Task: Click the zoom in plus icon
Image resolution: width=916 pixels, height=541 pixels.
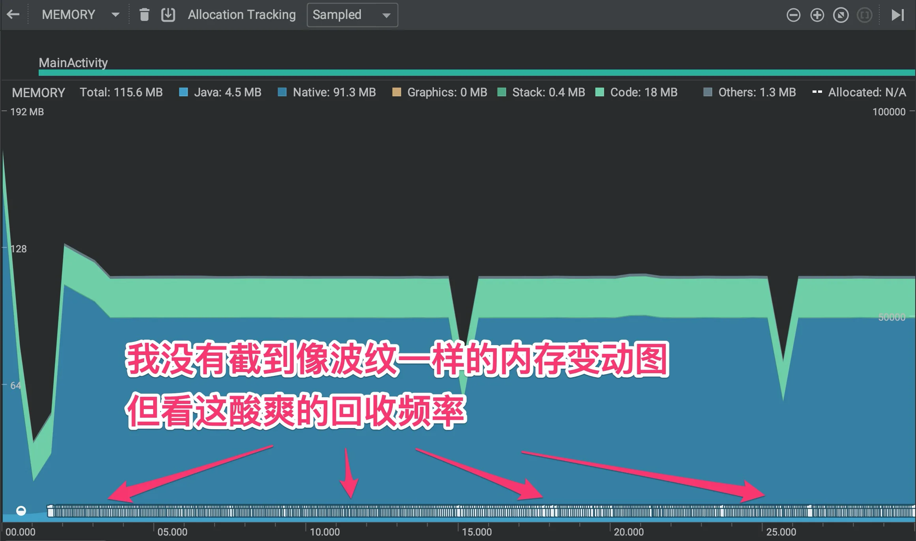Action: (817, 15)
